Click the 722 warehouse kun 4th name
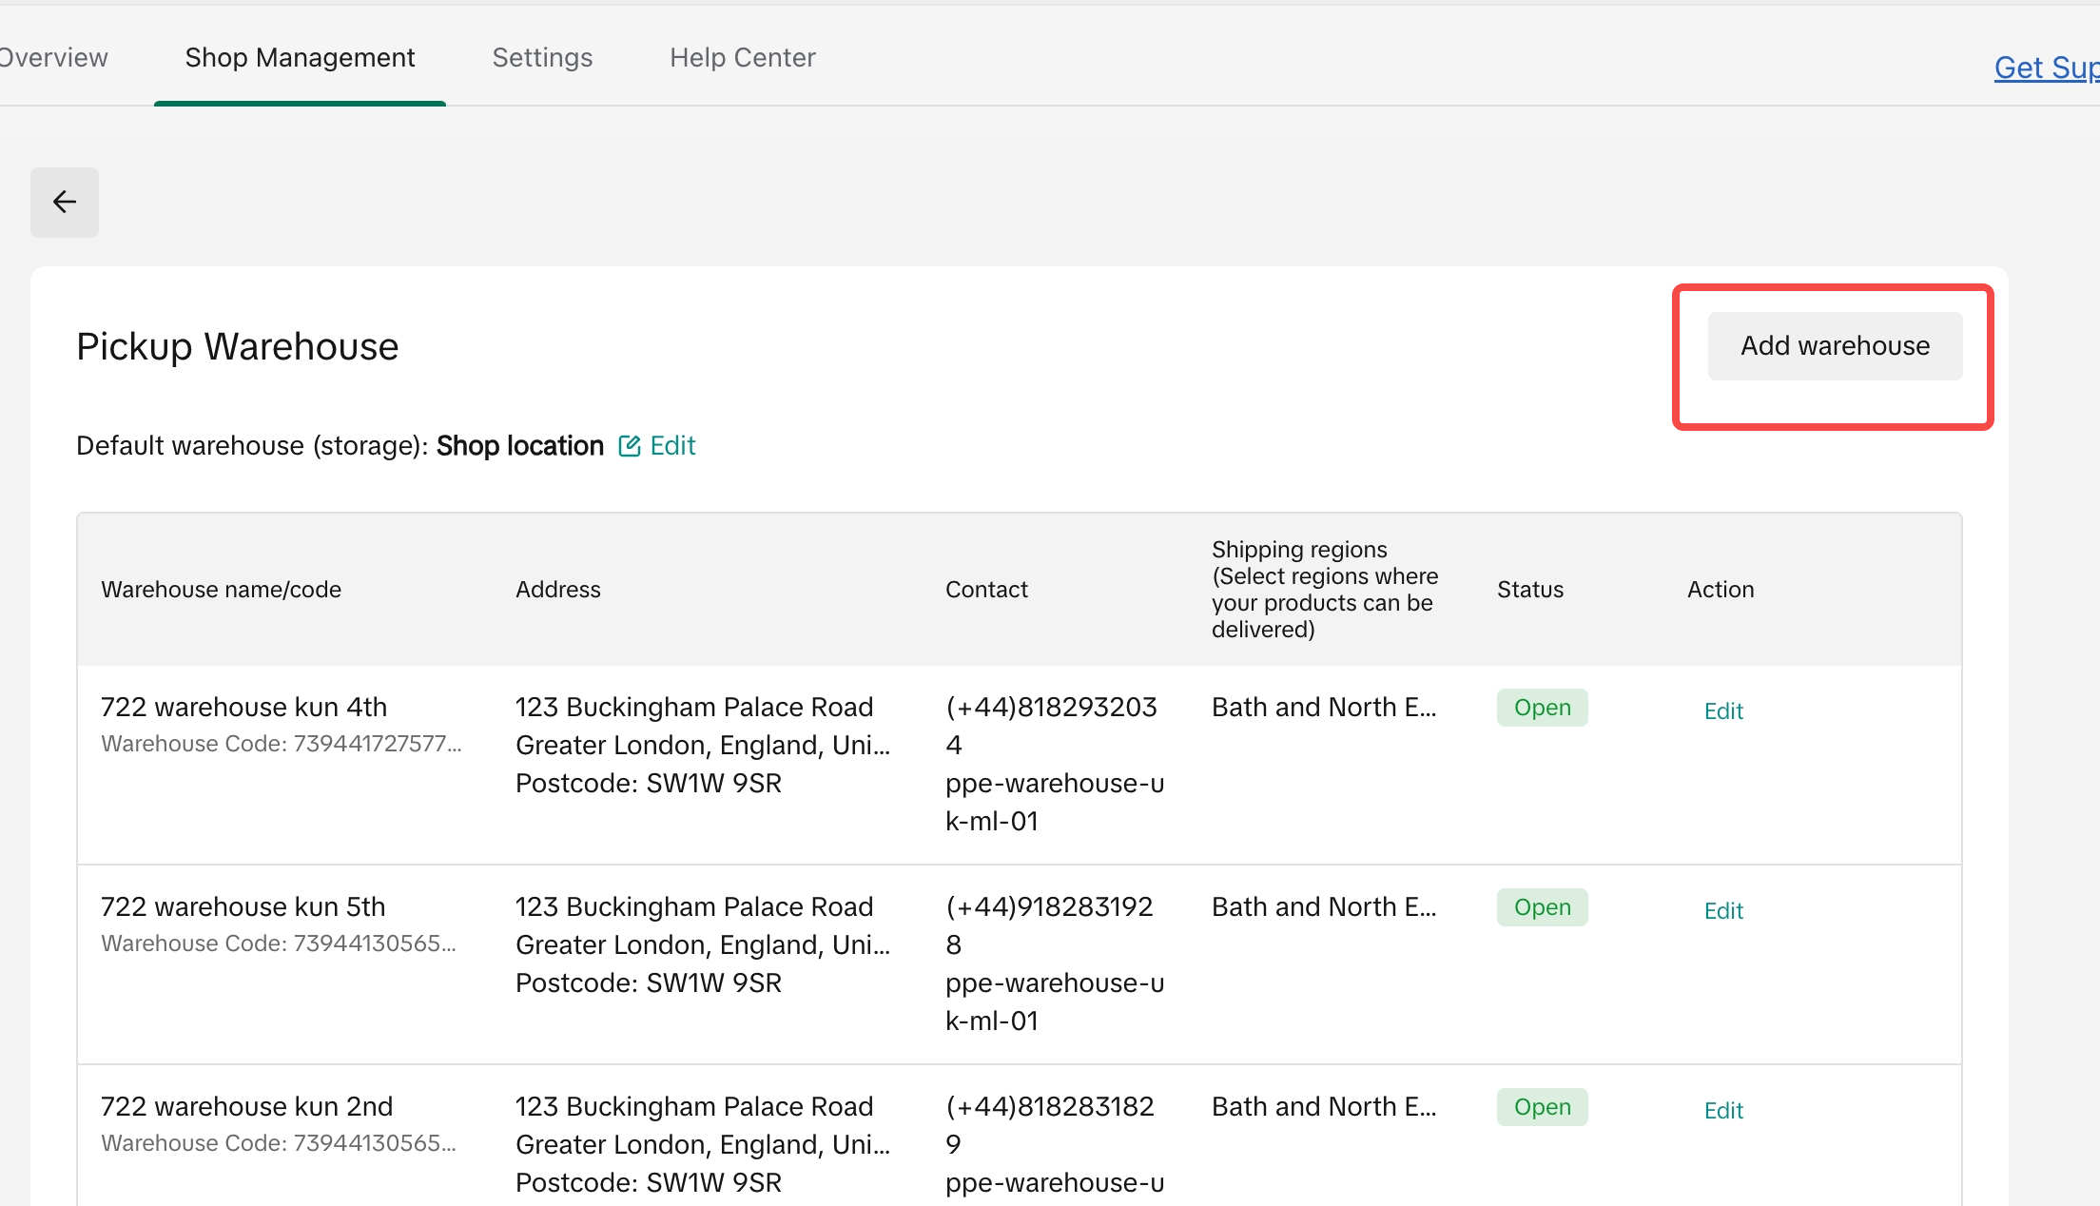Screen dimensions: 2100x1206 click(x=243, y=708)
